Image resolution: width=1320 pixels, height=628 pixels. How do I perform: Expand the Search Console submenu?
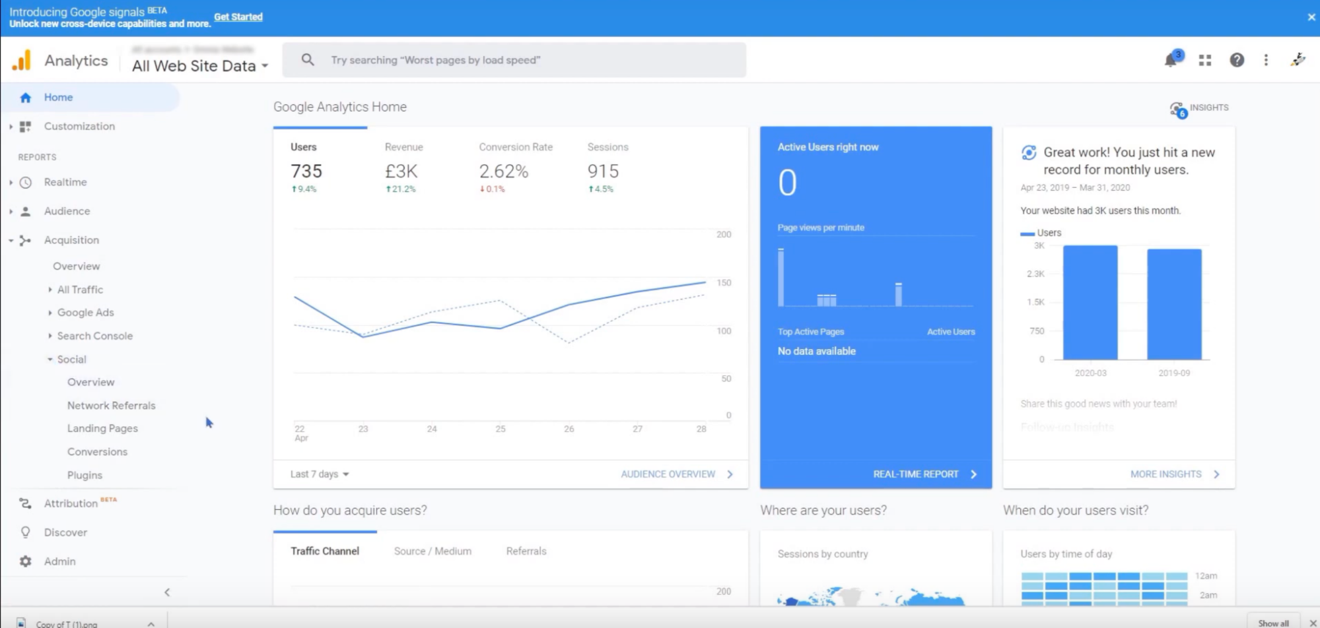50,336
